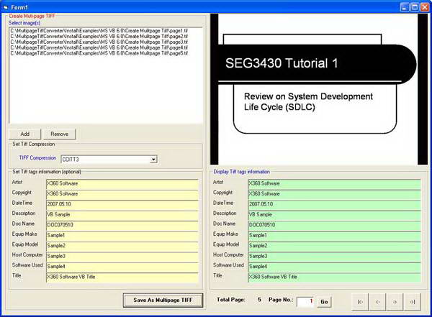Image resolution: width=432 pixels, height=317 pixels.
Task: Click the green Description display field
Action: 335,215
